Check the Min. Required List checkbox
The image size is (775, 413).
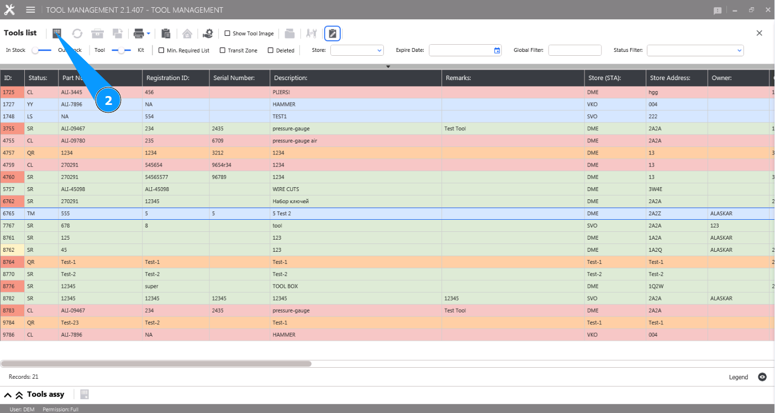click(161, 50)
